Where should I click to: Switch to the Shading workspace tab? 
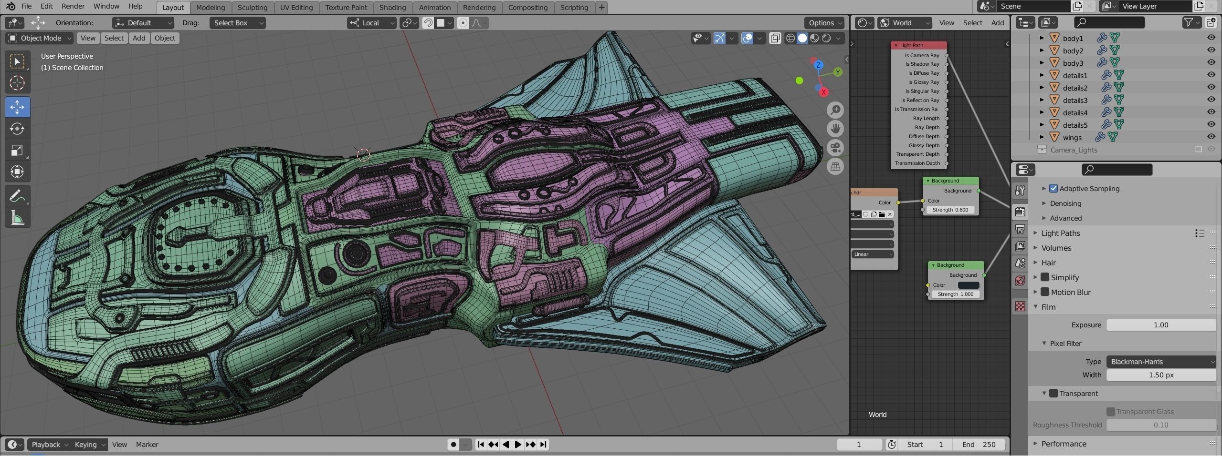(x=392, y=7)
